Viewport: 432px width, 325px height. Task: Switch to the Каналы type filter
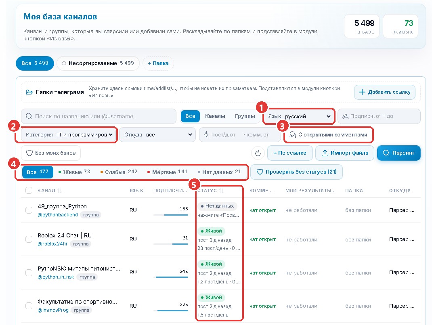point(215,116)
